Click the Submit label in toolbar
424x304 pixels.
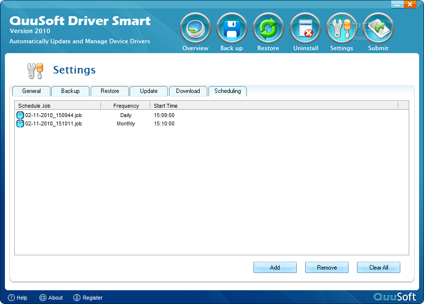pyautogui.click(x=378, y=48)
